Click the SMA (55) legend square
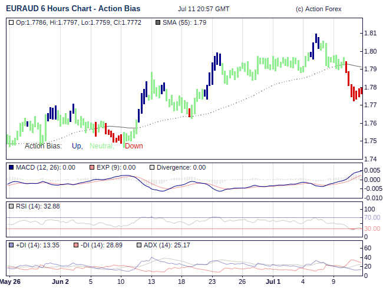Screen dimensions: 383x288 [x=157, y=22]
